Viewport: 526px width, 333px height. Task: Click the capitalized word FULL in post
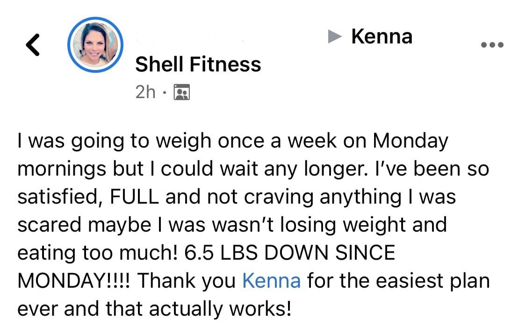134,197
